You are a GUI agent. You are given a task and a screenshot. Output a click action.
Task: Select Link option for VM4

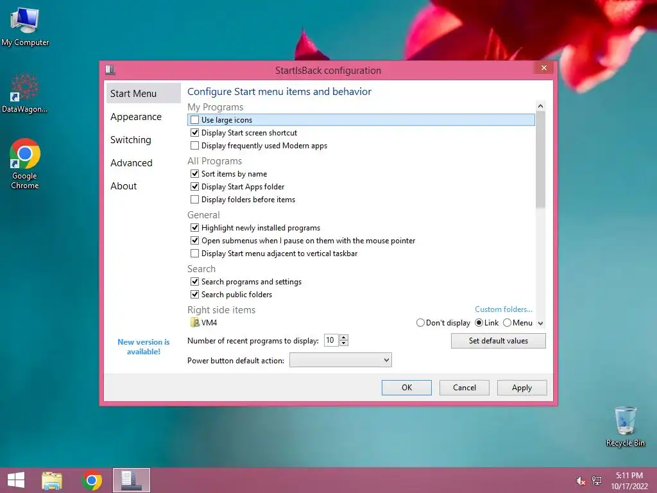[x=479, y=323]
